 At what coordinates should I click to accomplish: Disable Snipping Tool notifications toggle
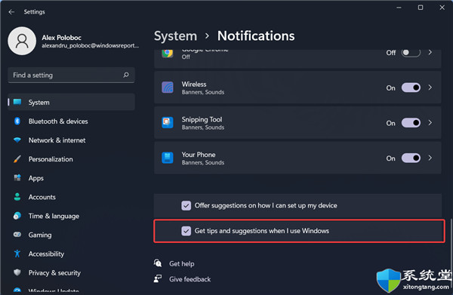(x=411, y=123)
